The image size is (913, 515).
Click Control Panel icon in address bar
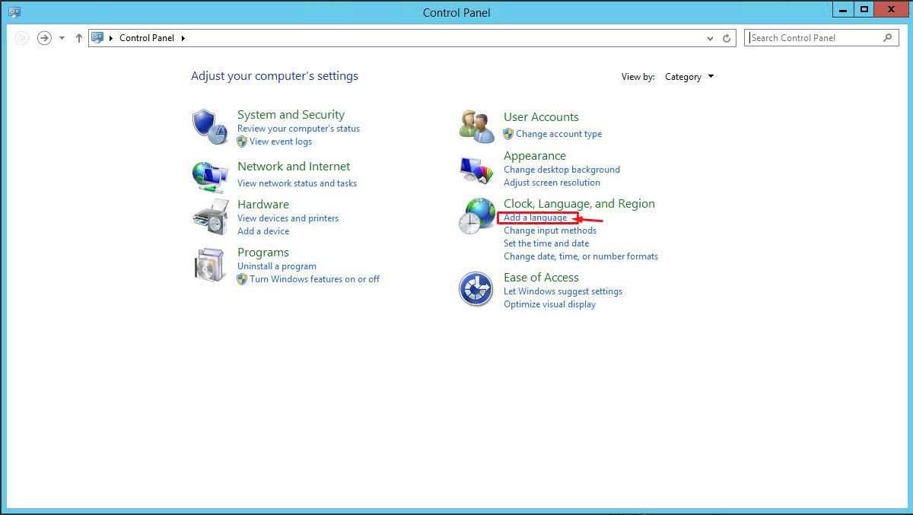[97, 37]
